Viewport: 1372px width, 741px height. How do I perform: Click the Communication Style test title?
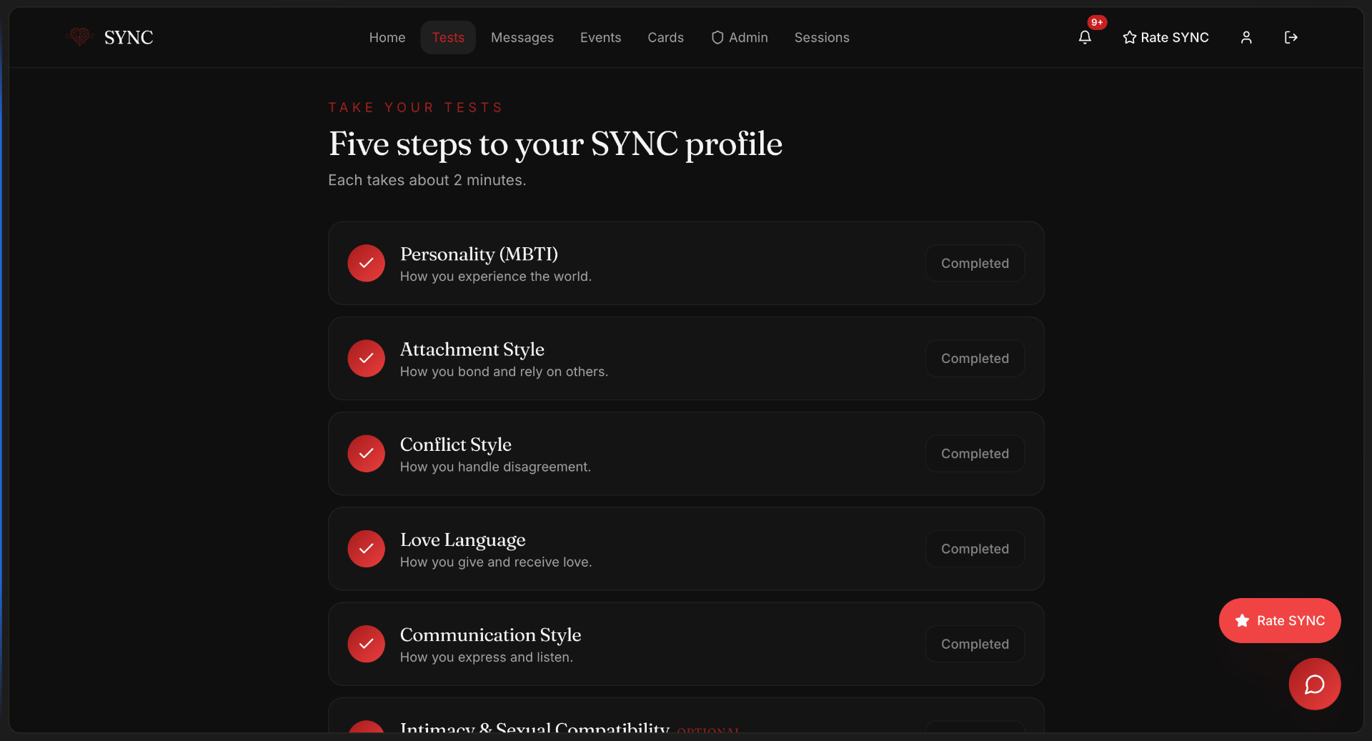(490, 635)
